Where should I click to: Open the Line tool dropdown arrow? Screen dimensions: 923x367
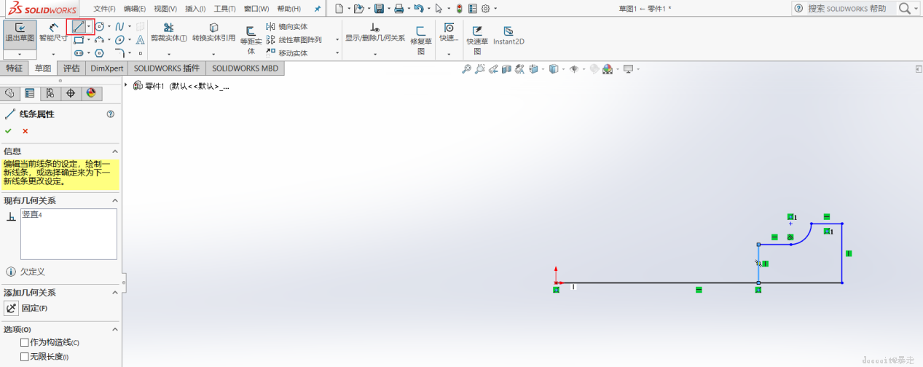click(x=90, y=26)
